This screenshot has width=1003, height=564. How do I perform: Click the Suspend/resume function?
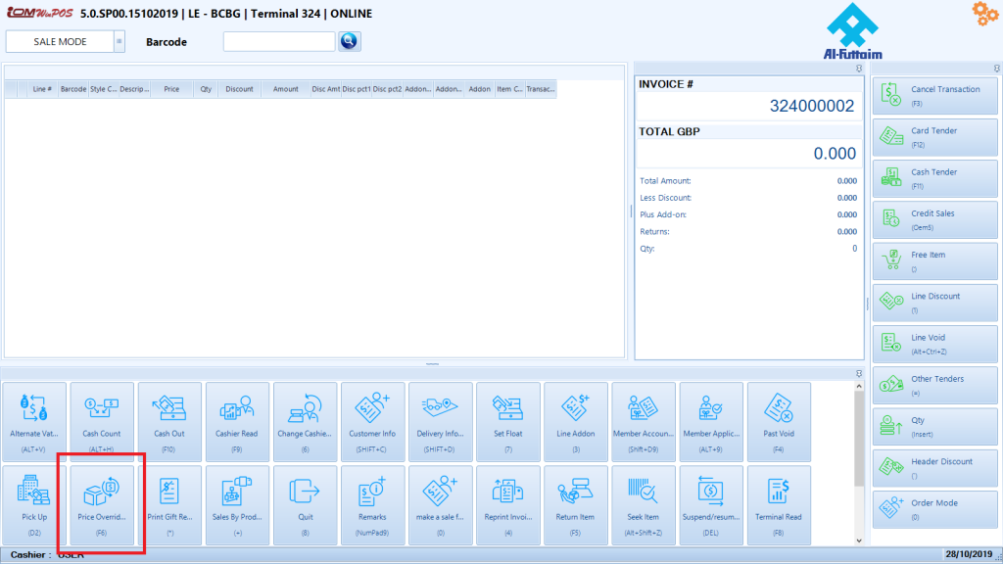(711, 505)
